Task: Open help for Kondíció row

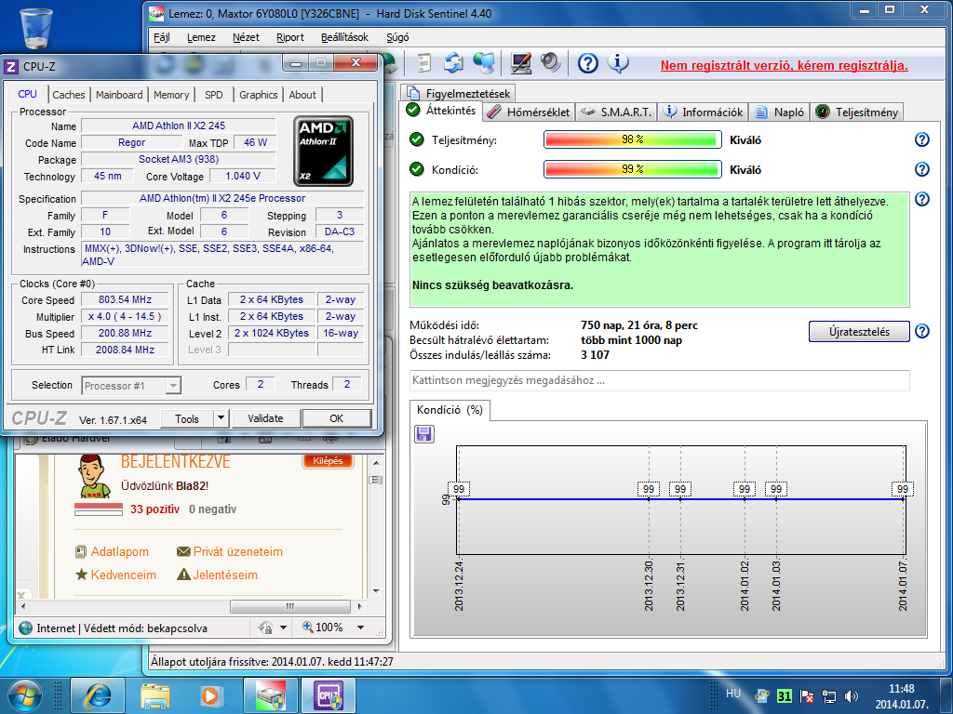Action: (x=921, y=169)
